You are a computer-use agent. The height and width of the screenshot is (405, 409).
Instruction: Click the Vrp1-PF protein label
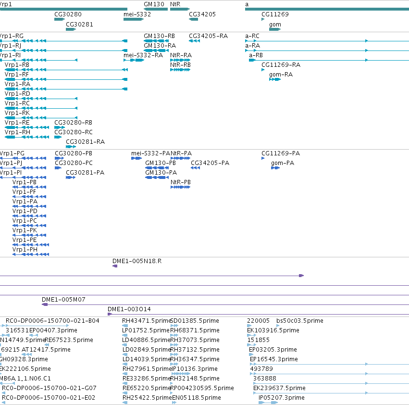(x=24, y=192)
